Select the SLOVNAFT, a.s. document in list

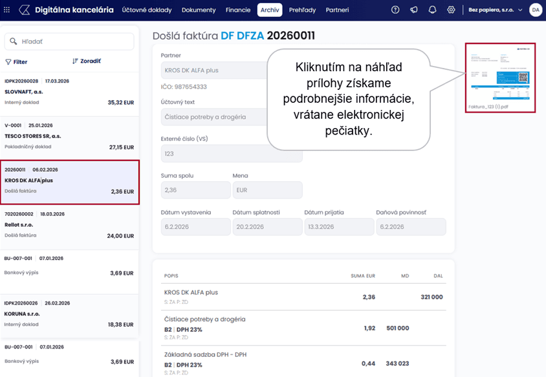point(69,92)
